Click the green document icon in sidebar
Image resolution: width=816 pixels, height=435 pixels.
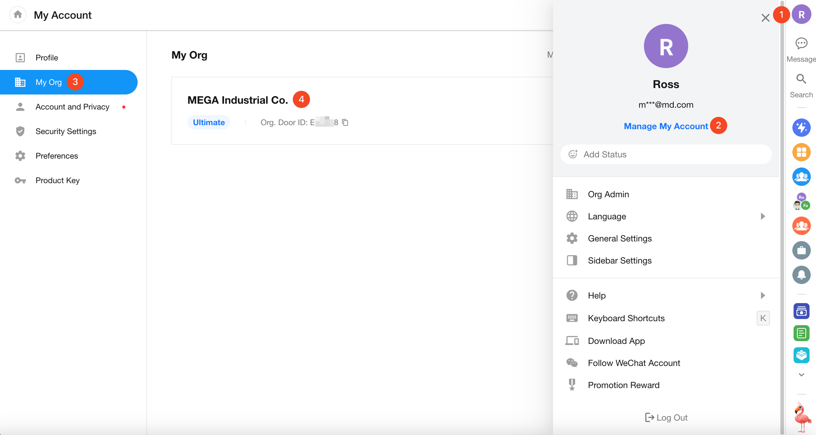[801, 333]
